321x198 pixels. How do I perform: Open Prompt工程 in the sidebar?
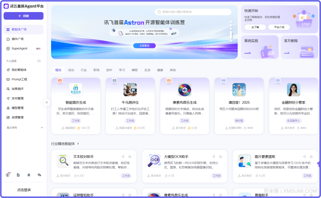click(23, 79)
